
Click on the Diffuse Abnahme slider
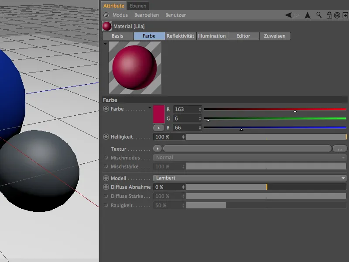(266, 187)
